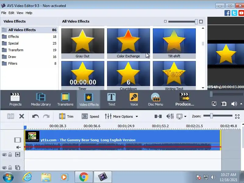Click the Undo arrow
Viewport: 244px width, 183px height.
click(x=35, y=116)
